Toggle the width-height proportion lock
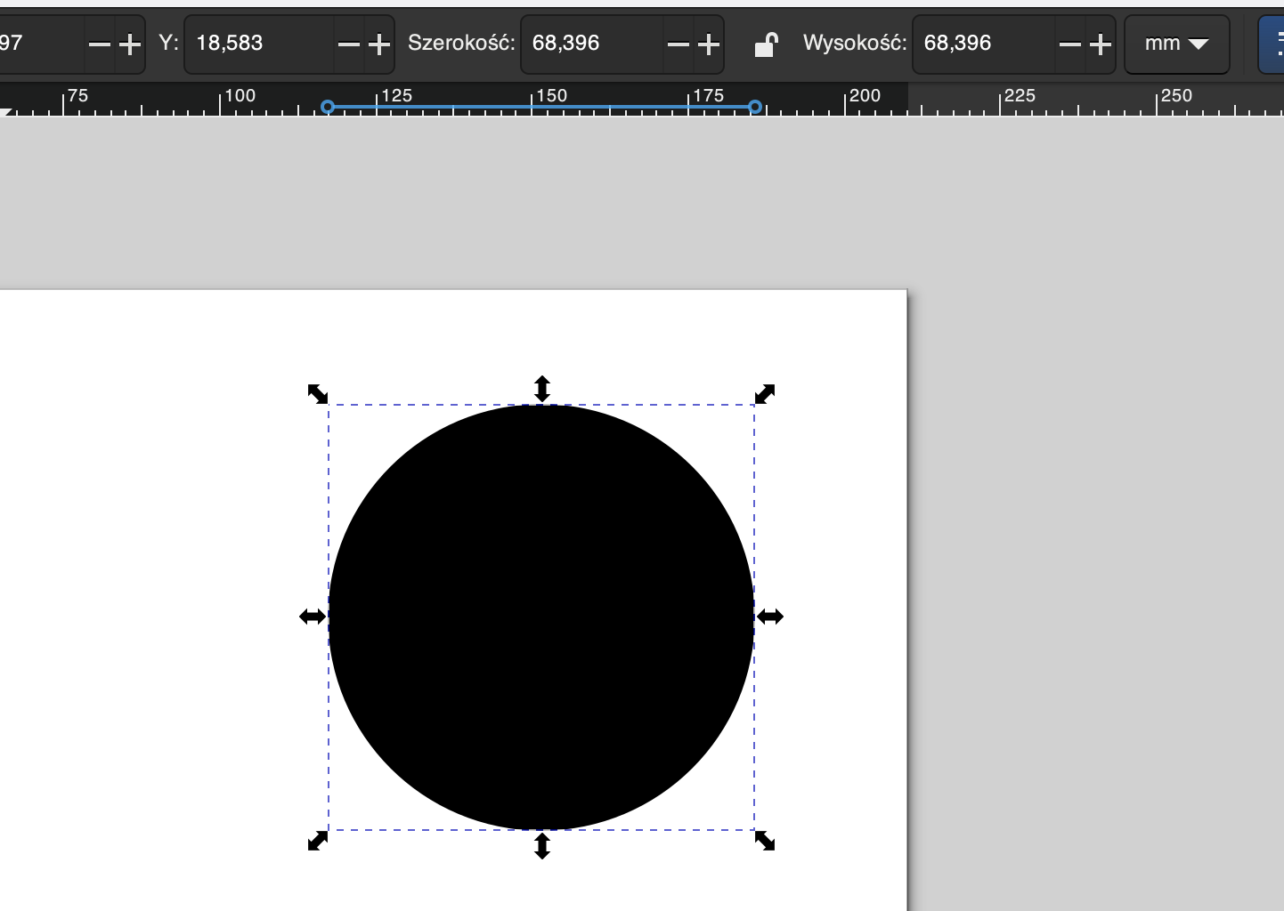Image resolution: width=1284 pixels, height=911 pixels. point(767,43)
